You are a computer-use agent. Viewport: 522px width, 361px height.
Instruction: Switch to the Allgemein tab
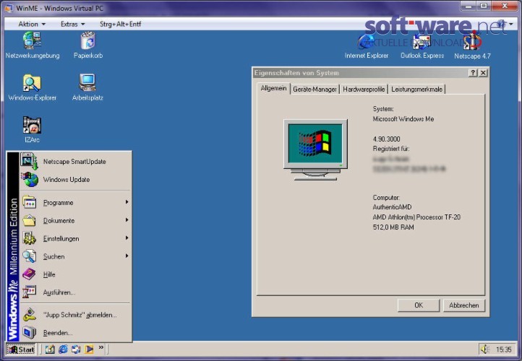pos(273,88)
